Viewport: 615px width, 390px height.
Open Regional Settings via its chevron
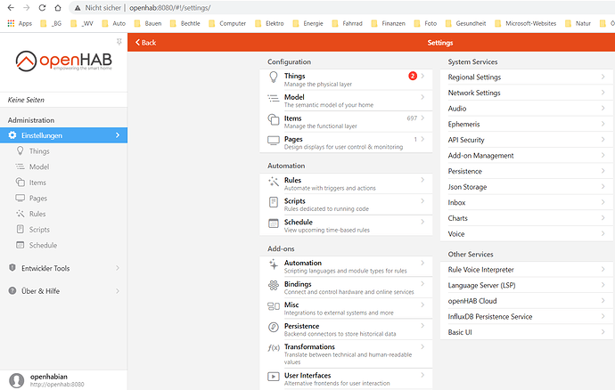click(603, 77)
